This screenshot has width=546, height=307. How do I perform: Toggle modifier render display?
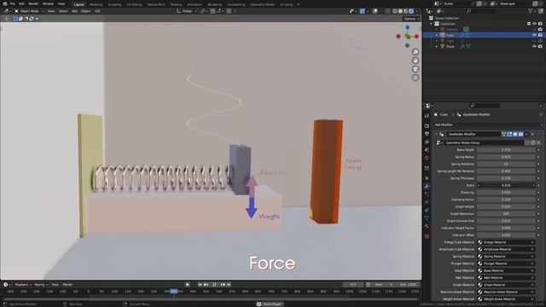point(521,134)
